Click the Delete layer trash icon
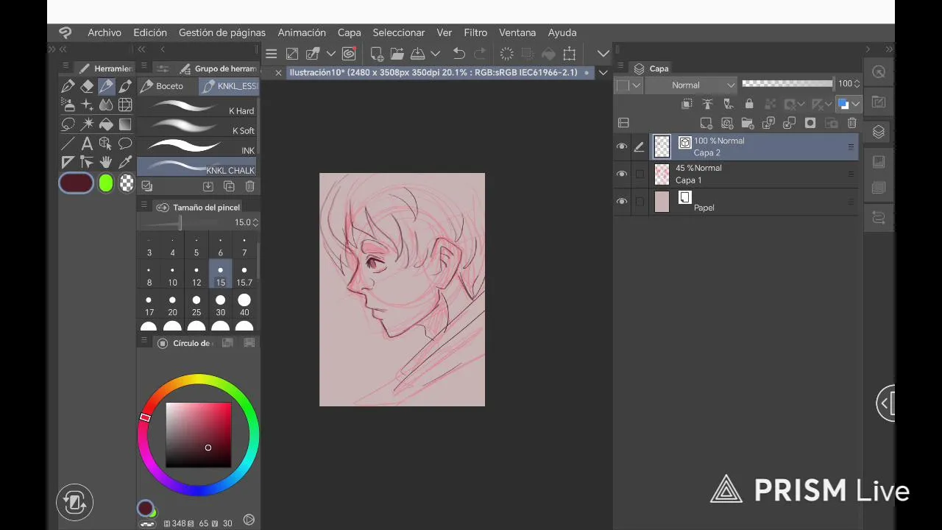 tap(852, 123)
